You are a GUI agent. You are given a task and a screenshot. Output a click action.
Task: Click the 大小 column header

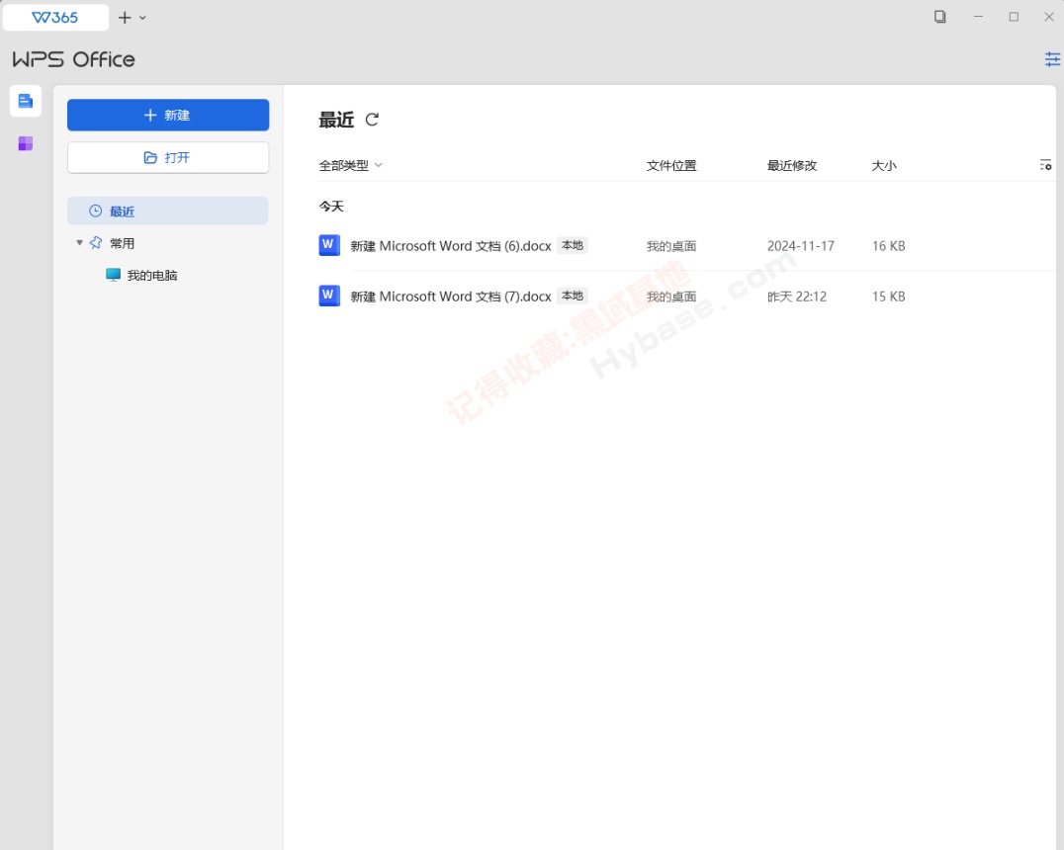click(884, 165)
